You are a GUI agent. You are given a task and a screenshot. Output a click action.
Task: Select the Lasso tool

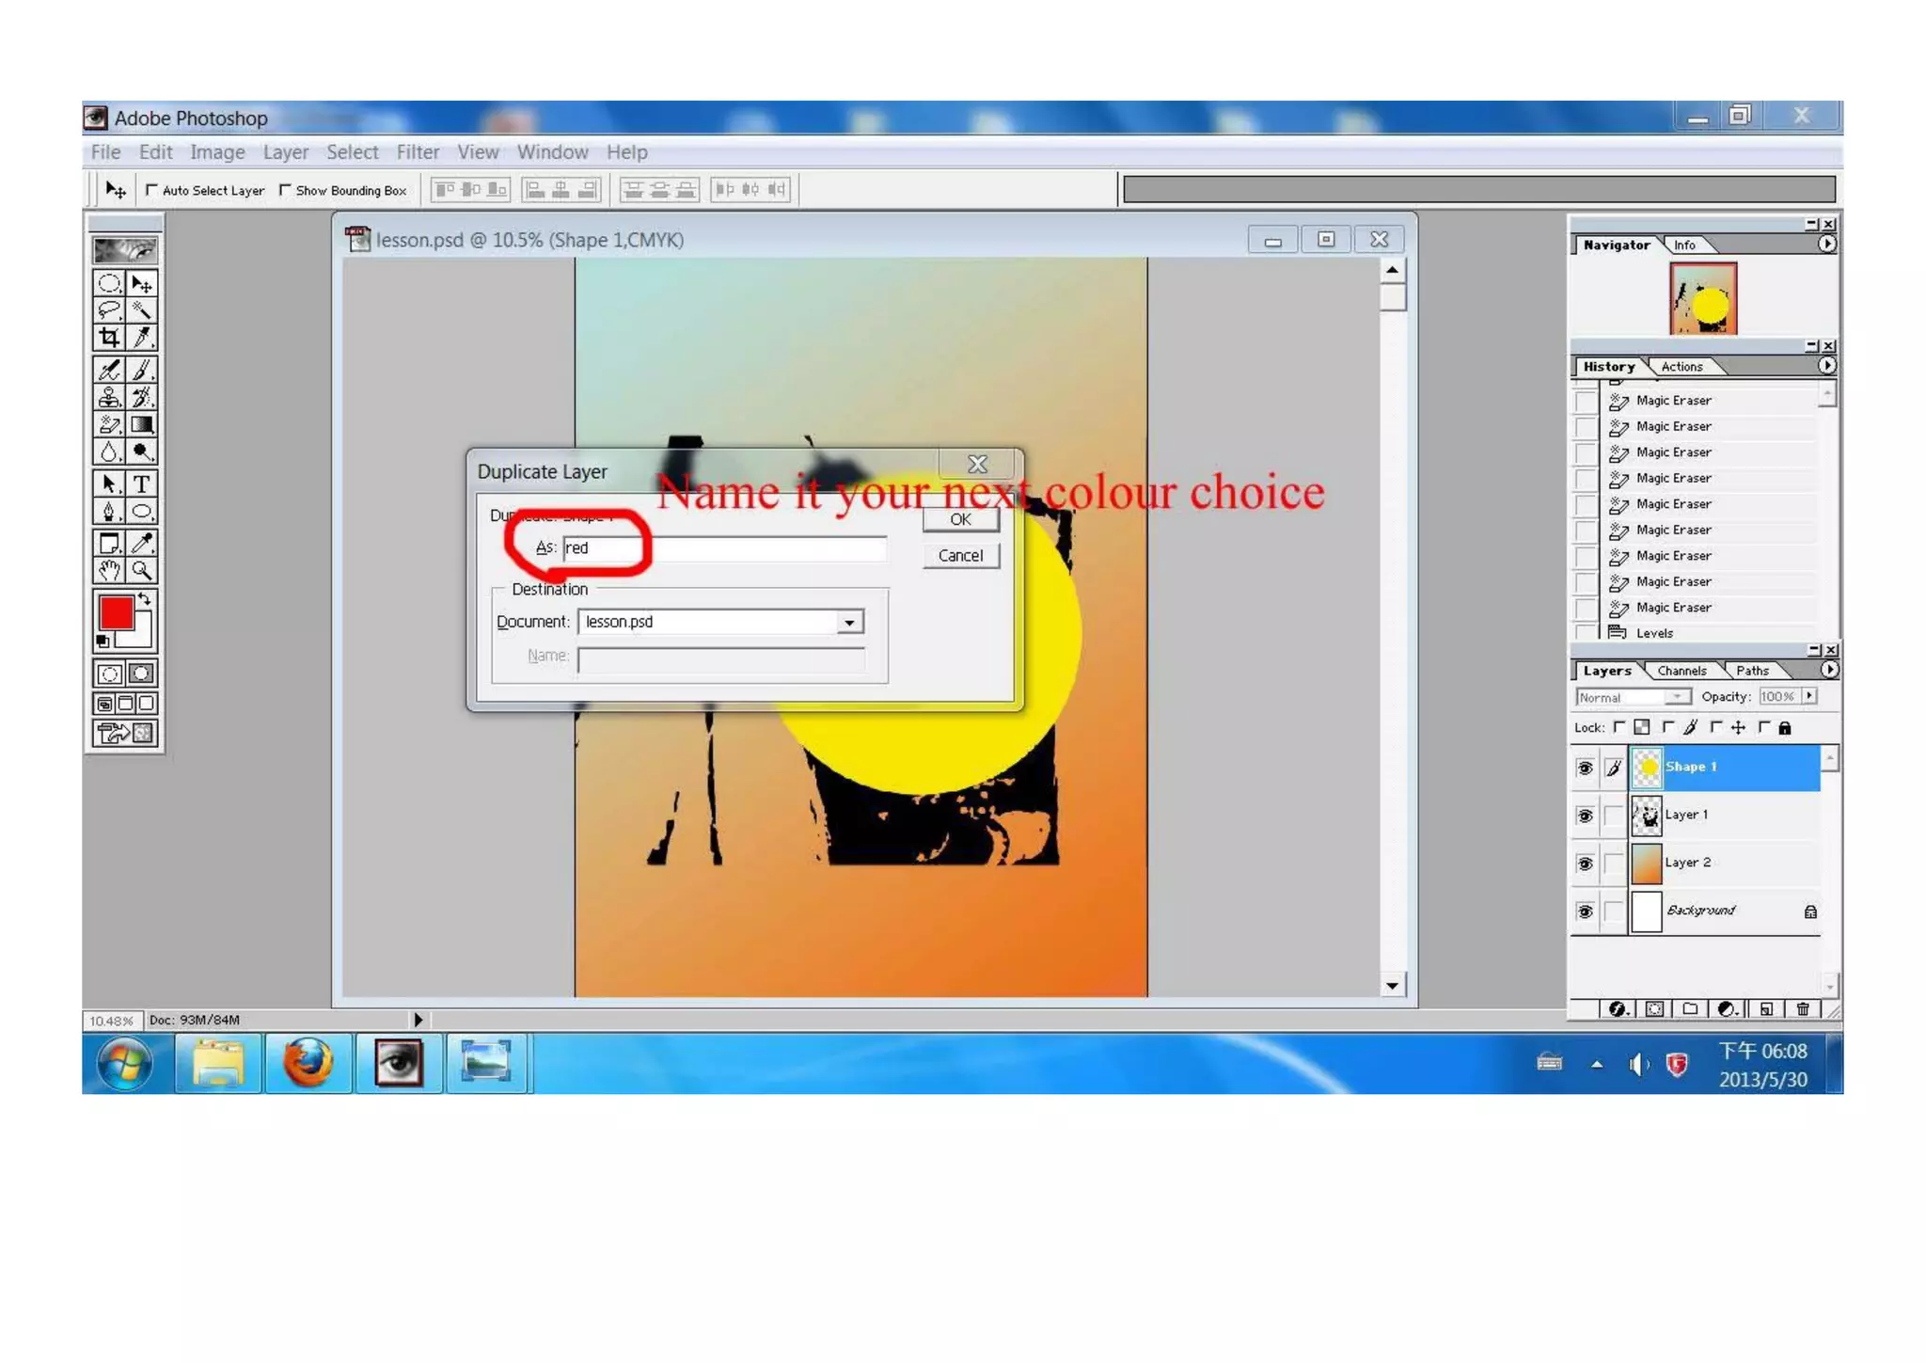click(x=109, y=309)
